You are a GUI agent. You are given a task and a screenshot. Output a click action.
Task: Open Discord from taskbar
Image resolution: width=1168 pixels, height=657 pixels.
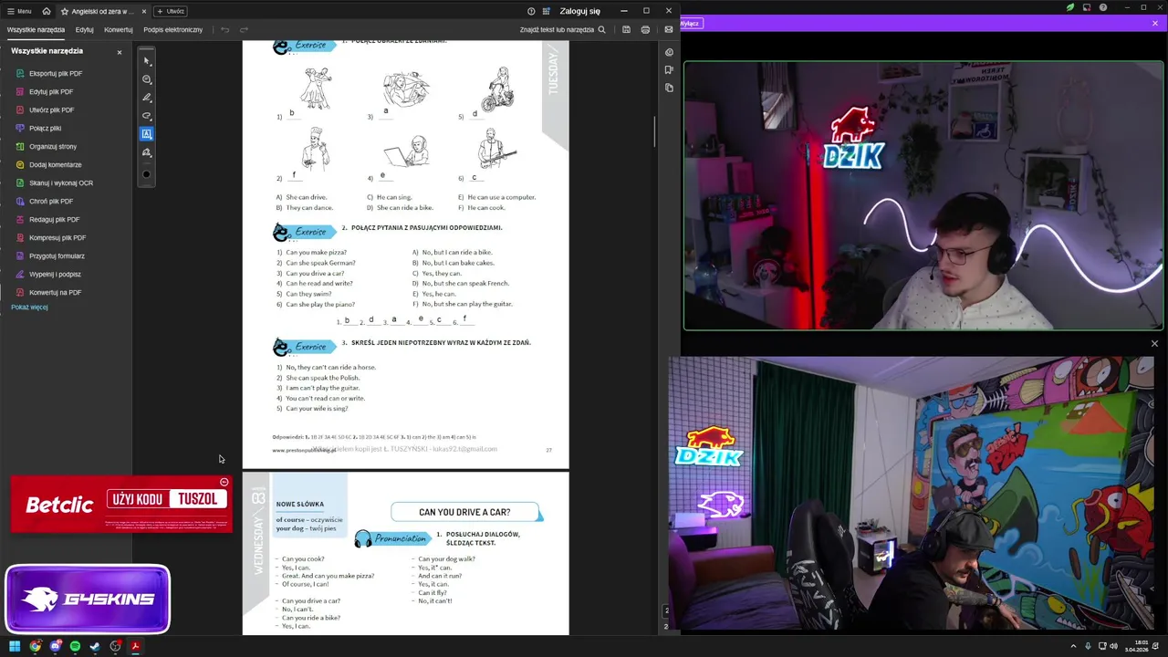[56, 646]
